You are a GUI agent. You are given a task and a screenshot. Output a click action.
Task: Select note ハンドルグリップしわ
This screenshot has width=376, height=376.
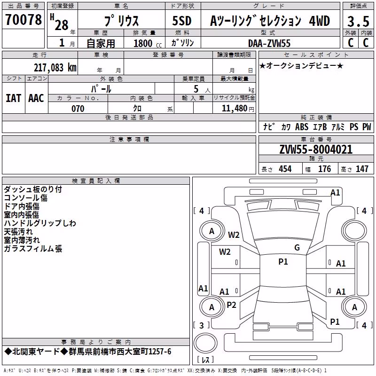40,223
